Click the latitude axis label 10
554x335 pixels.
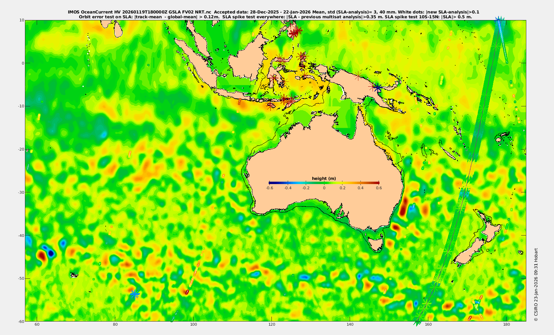(x=21, y=20)
